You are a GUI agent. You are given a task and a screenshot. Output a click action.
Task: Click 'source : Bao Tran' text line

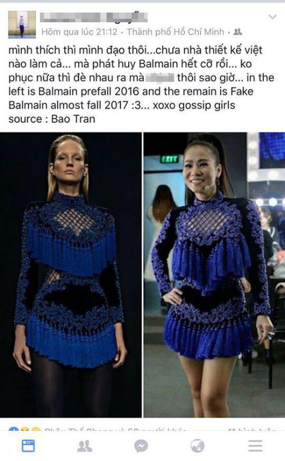click(52, 119)
